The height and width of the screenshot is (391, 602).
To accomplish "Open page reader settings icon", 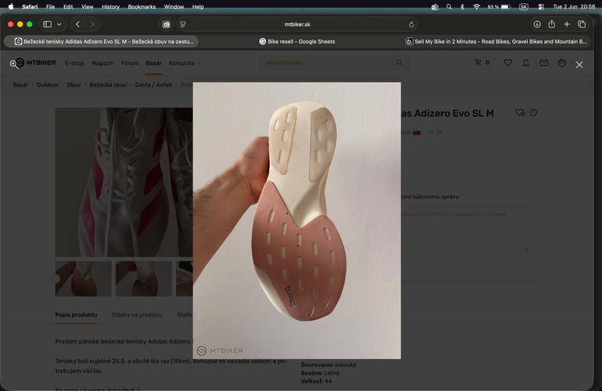I will point(183,24).
